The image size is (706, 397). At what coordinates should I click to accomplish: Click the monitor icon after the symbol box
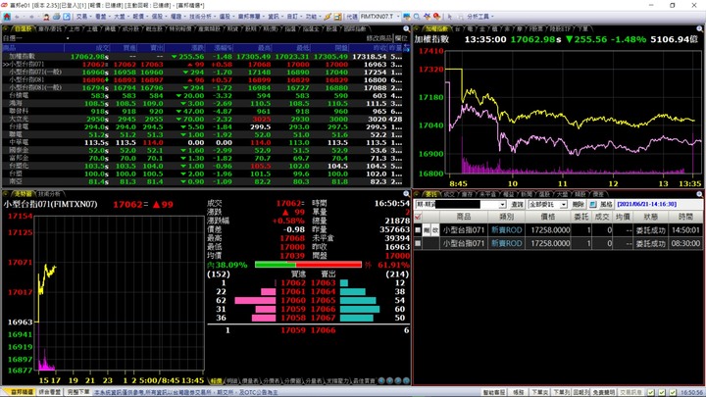(407, 17)
